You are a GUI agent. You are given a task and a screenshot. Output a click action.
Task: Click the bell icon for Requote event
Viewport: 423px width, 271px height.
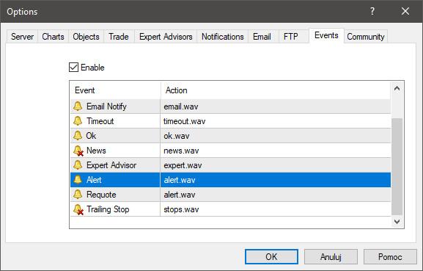78,195
